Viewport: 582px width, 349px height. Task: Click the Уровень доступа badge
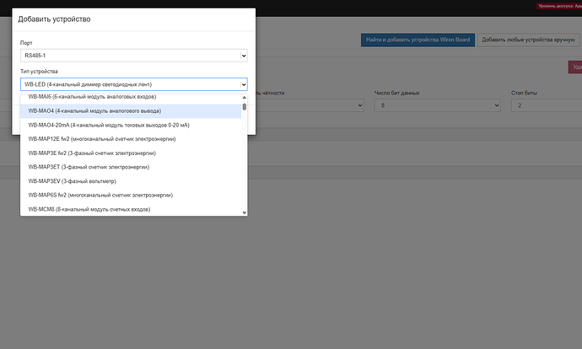[x=558, y=7]
